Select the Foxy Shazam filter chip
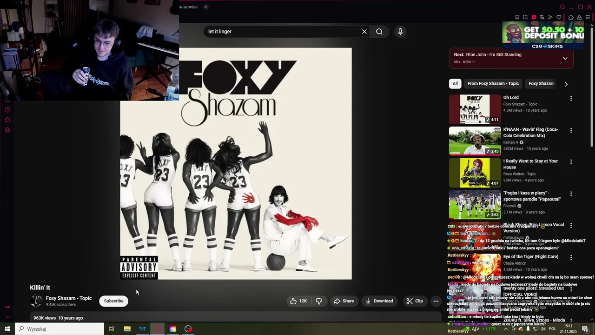This screenshot has height=335, width=595. (541, 84)
